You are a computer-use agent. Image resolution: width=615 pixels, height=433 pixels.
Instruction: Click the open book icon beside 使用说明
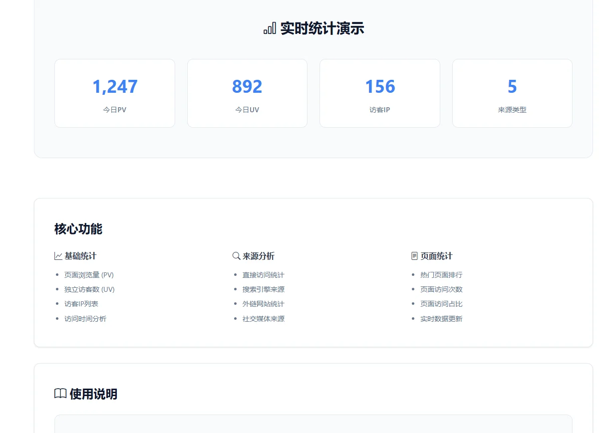[60, 394]
